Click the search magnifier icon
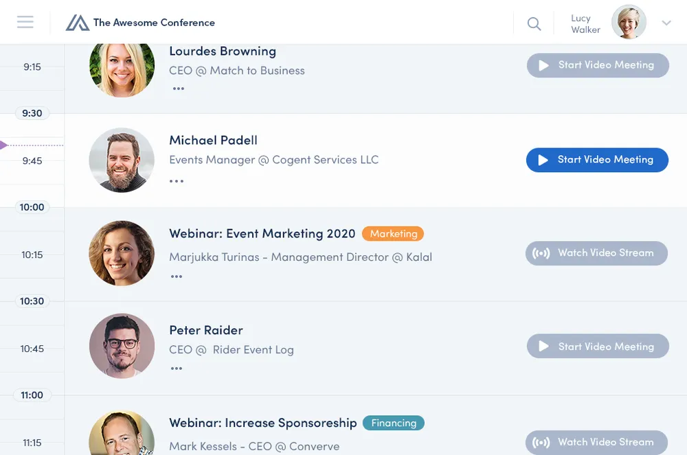687x455 pixels. [x=534, y=23]
